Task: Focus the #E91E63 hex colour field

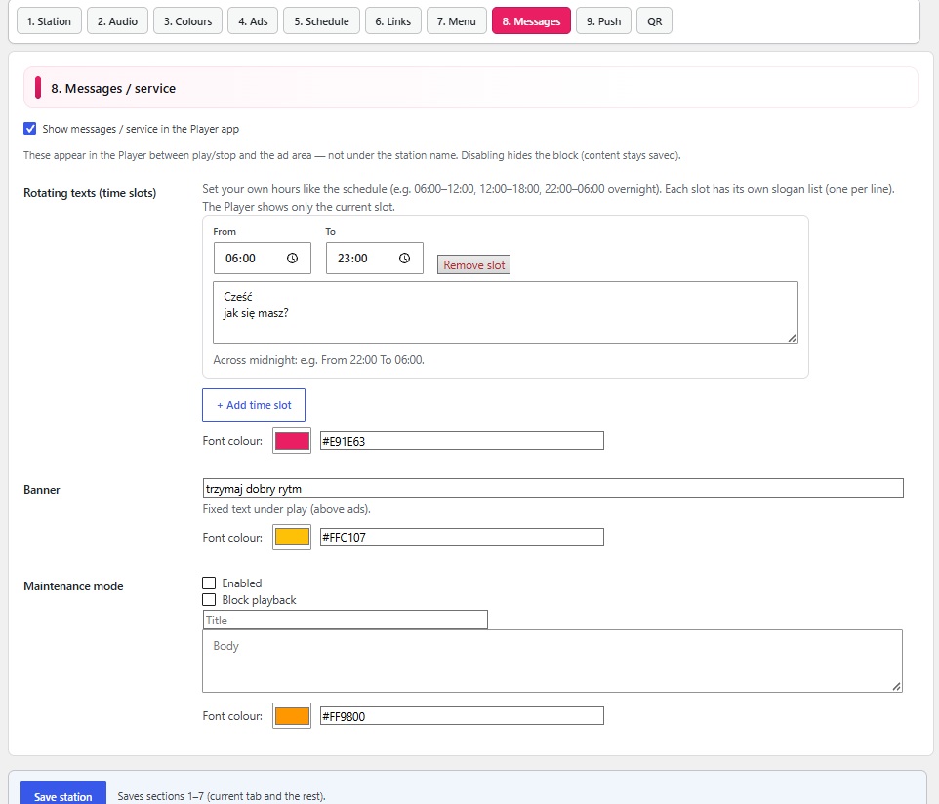Action: coord(462,441)
